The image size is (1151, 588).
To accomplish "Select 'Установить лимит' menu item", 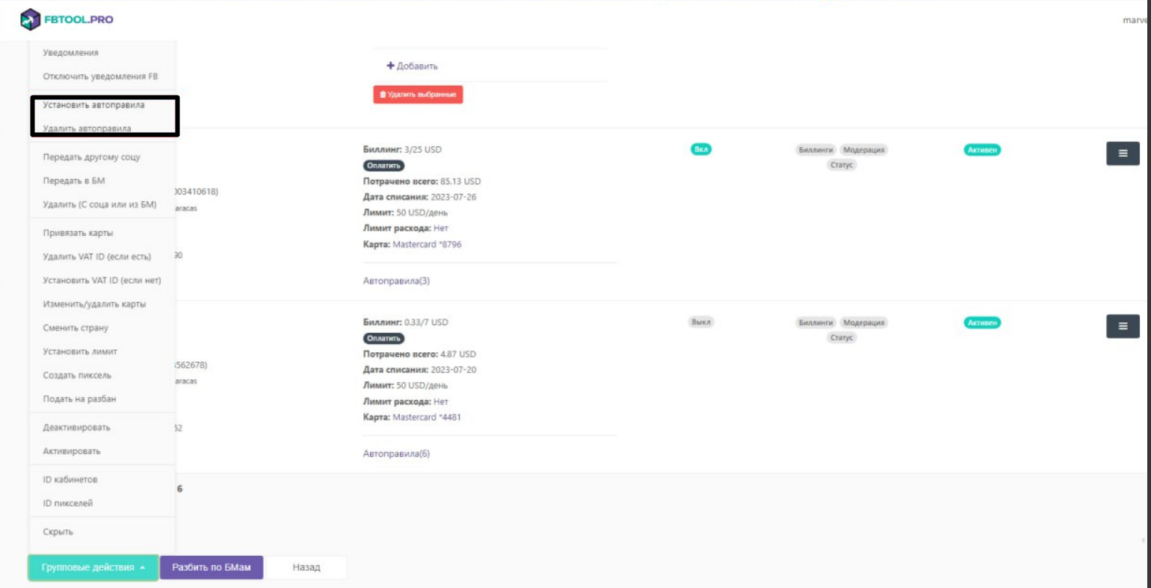I will [80, 351].
